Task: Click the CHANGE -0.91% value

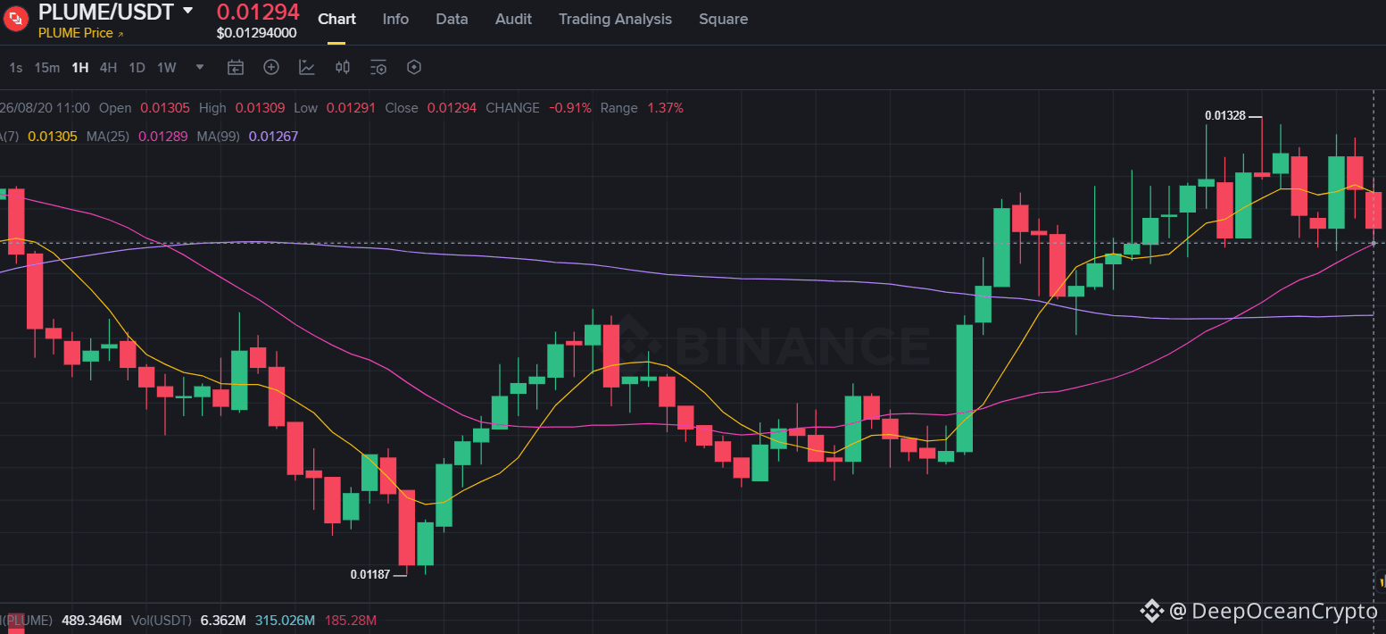Action: [569, 108]
